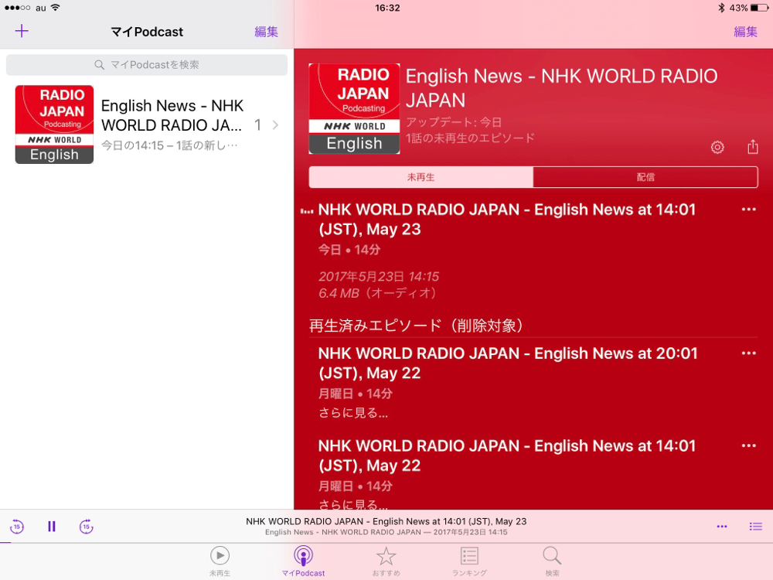This screenshot has width=773, height=580.
Task: Tap the アップデート: 今日 update label
Action: pyautogui.click(x=454, y=122)
